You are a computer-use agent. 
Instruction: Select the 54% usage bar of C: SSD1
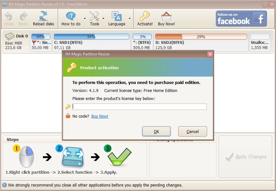(91, 37)
